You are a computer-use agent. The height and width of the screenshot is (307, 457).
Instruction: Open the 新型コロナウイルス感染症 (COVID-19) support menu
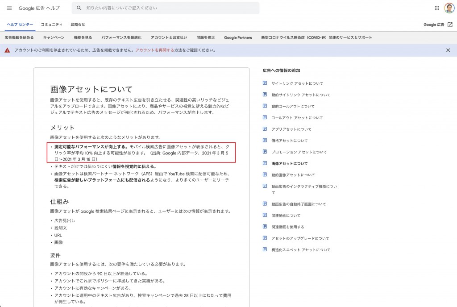click(316, 37)
